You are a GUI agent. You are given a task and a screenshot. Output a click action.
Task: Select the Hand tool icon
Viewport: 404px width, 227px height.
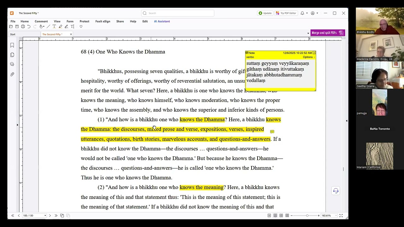(x=41, y=26)
